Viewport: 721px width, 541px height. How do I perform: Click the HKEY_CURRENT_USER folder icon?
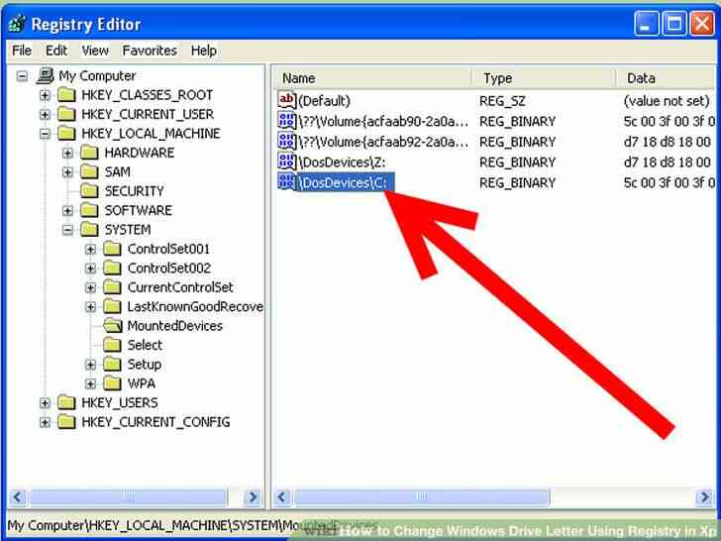coord(66,114)
